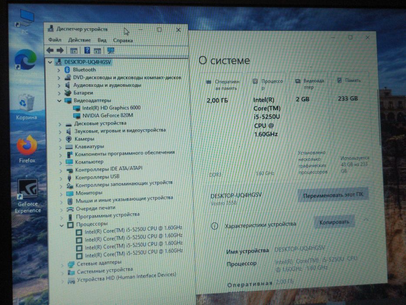
Task: Click the Клавиатуры keyboard icon
Action: 69,147
